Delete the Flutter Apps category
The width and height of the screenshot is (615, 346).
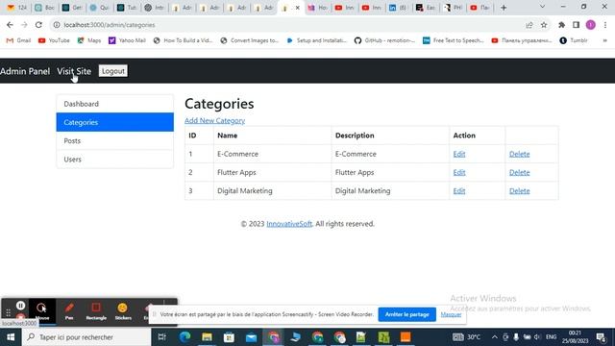[x=519, y=172]
